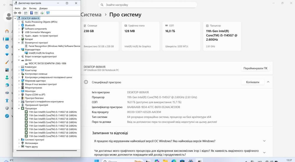Click the Система breadcrumb link
Image resolution: width=295 pixels, height=162 pixels.
click(x=91, y=15)
